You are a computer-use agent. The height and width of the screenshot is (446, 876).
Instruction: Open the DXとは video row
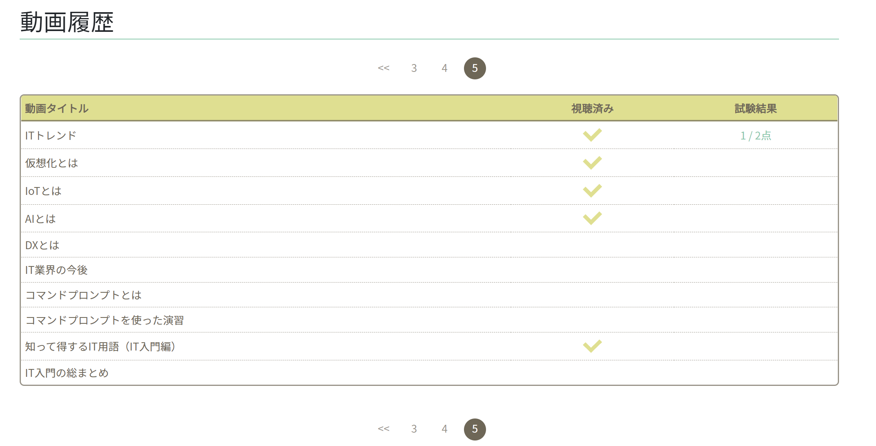[x=43, y=245]
